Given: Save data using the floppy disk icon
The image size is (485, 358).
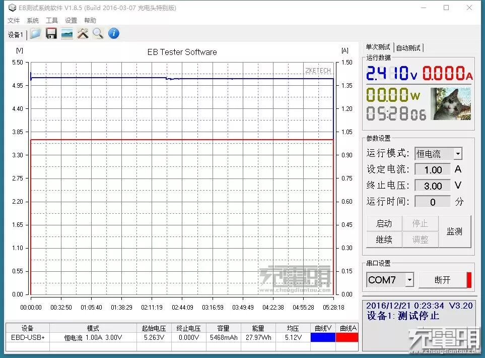Looking at the screenshot, I should 51,33.
